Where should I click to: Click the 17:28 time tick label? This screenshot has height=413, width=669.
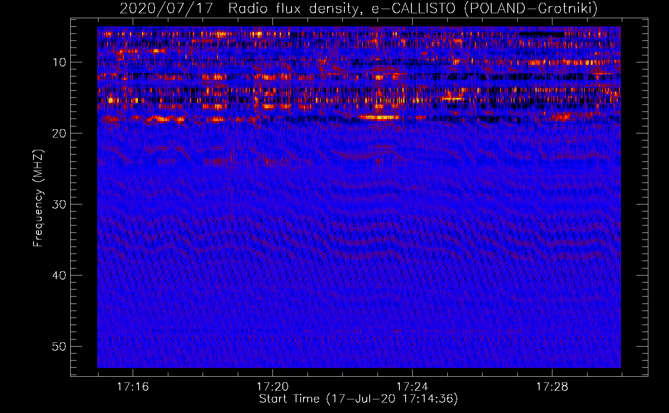click(552, 387)
